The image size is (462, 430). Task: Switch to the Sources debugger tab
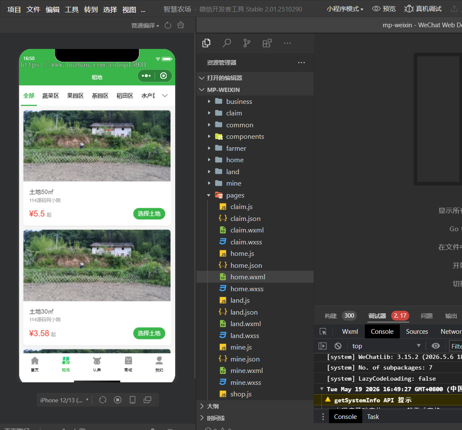point(417,331)
